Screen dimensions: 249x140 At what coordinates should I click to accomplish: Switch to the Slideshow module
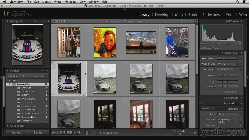click(x=211, y=15)
